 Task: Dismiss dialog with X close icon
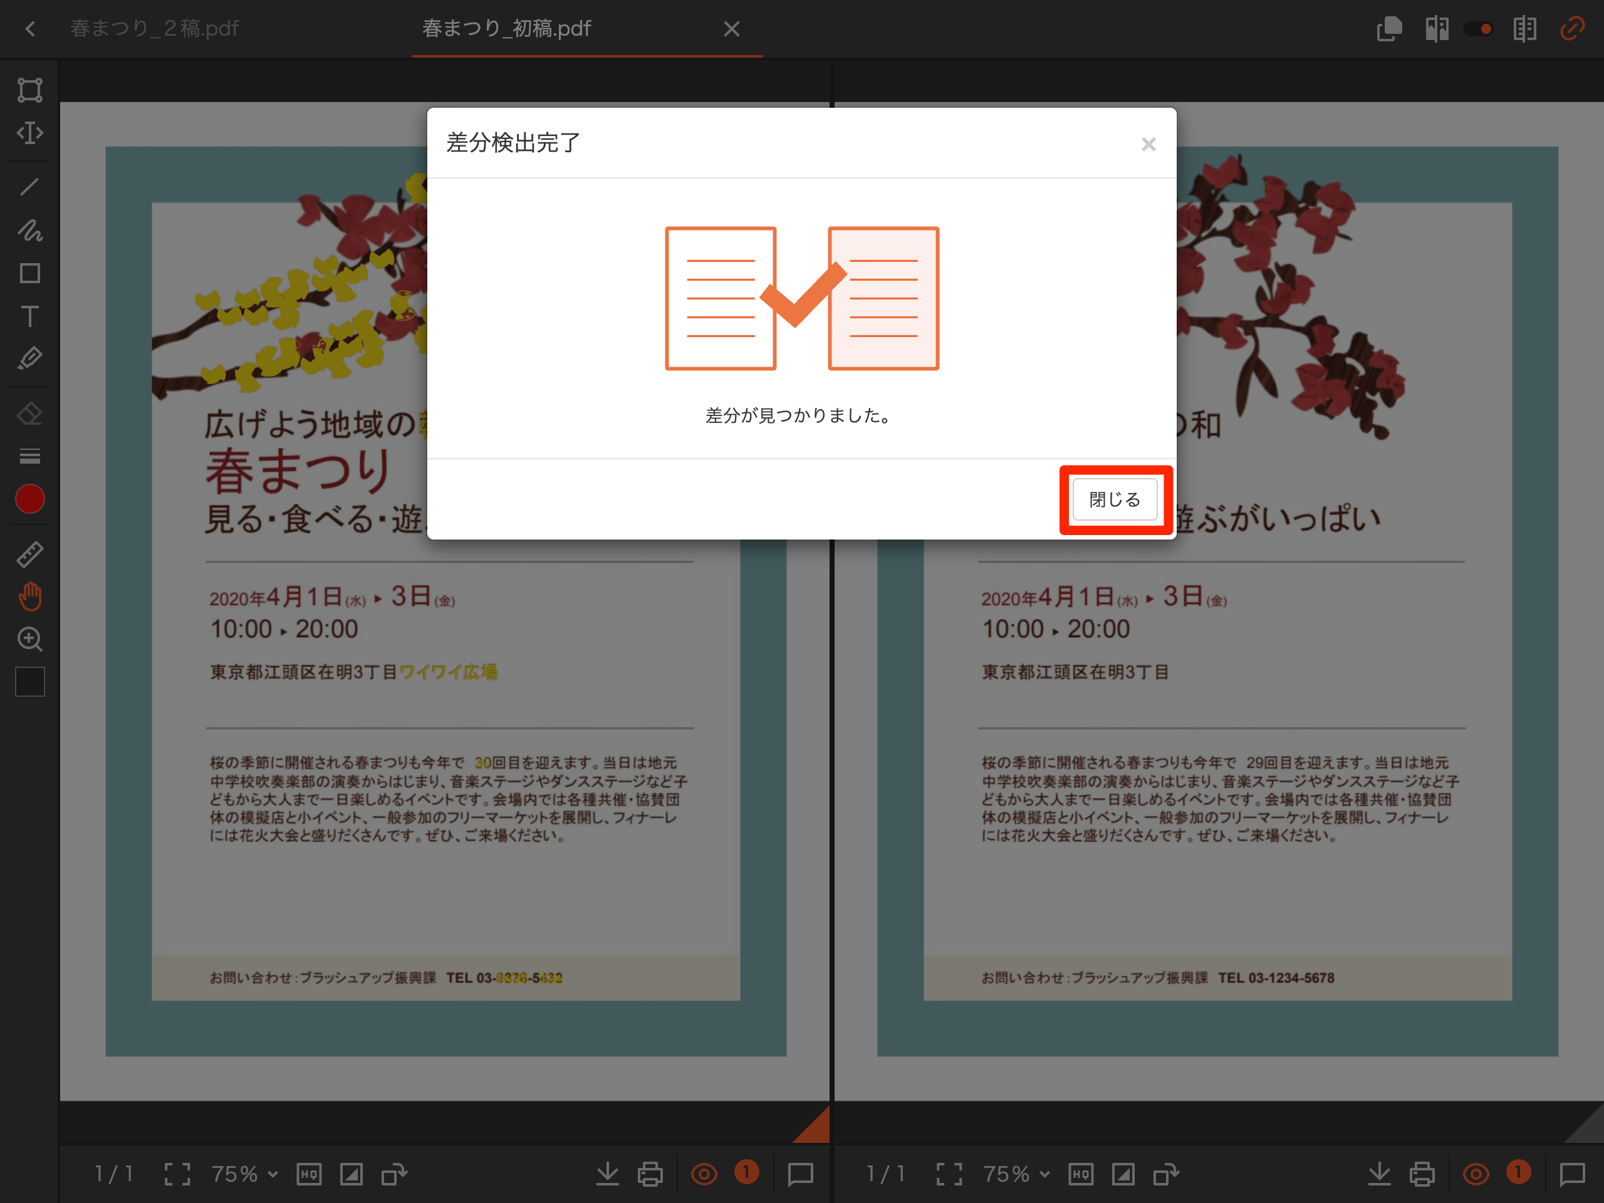point(1148,144)
